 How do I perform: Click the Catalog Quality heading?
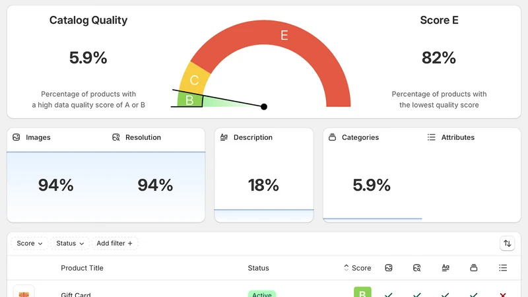pos(88,20)
